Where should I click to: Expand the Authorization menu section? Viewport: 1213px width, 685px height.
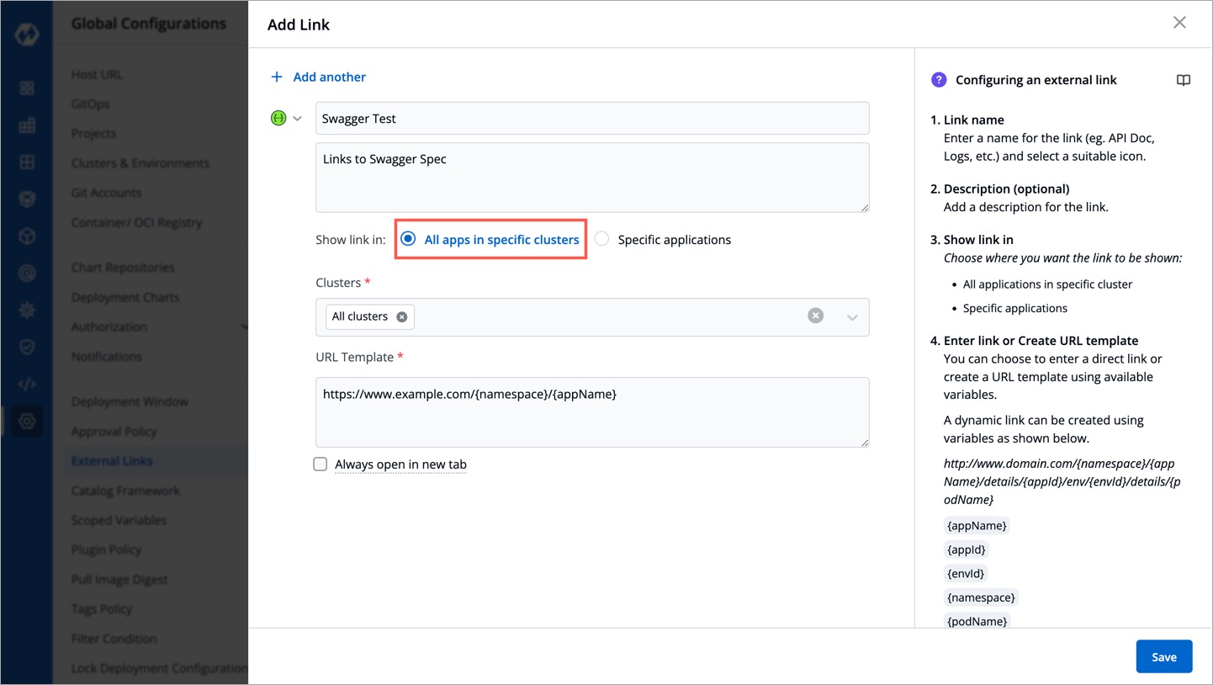244,327
